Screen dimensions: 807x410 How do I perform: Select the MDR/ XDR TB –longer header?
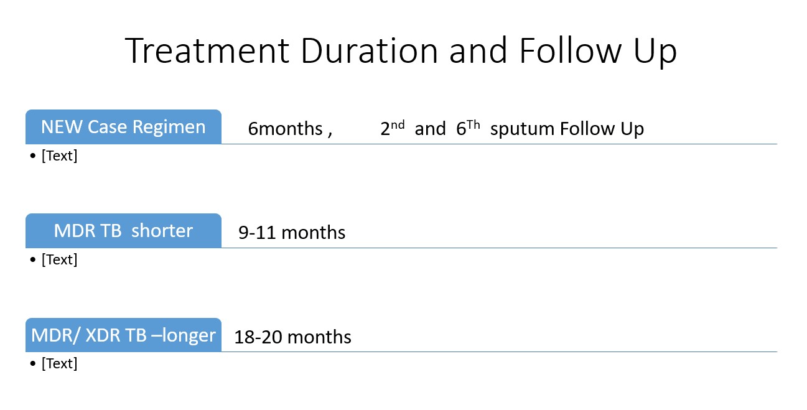coord(123,335)
